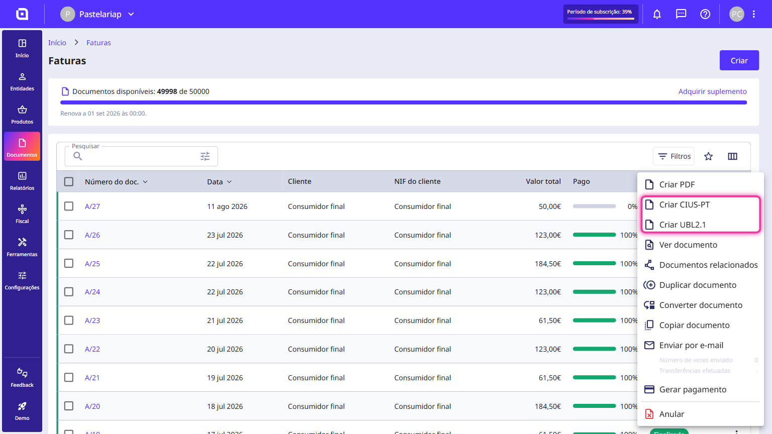The height and width of the screenshot is (434, 772).
Task: Choose Documentos relacionados from menu
Action: pos(701,265)
